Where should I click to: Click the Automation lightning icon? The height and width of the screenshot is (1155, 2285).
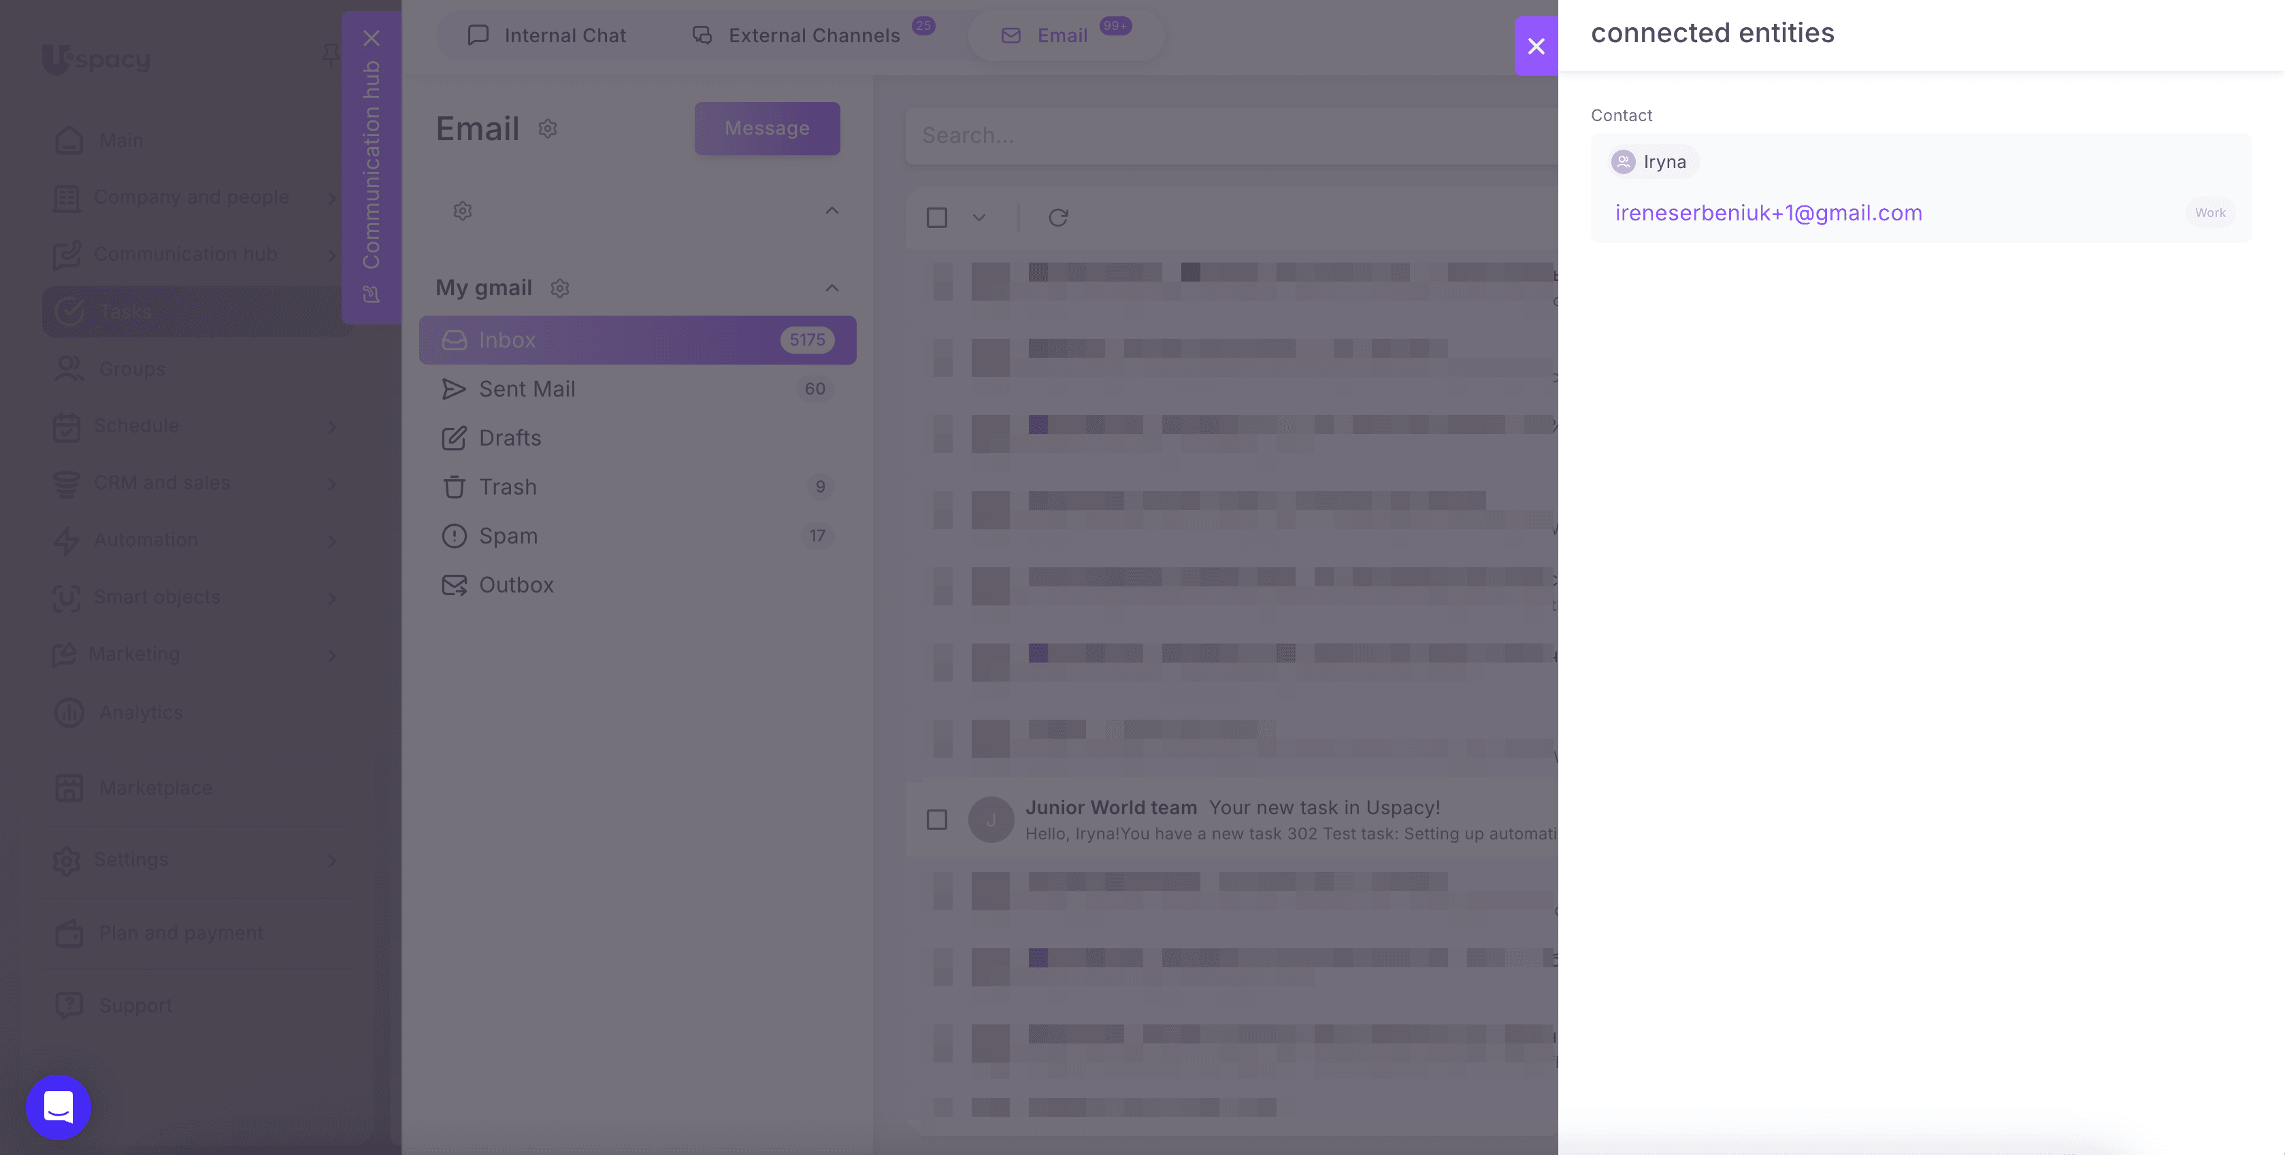67,541
